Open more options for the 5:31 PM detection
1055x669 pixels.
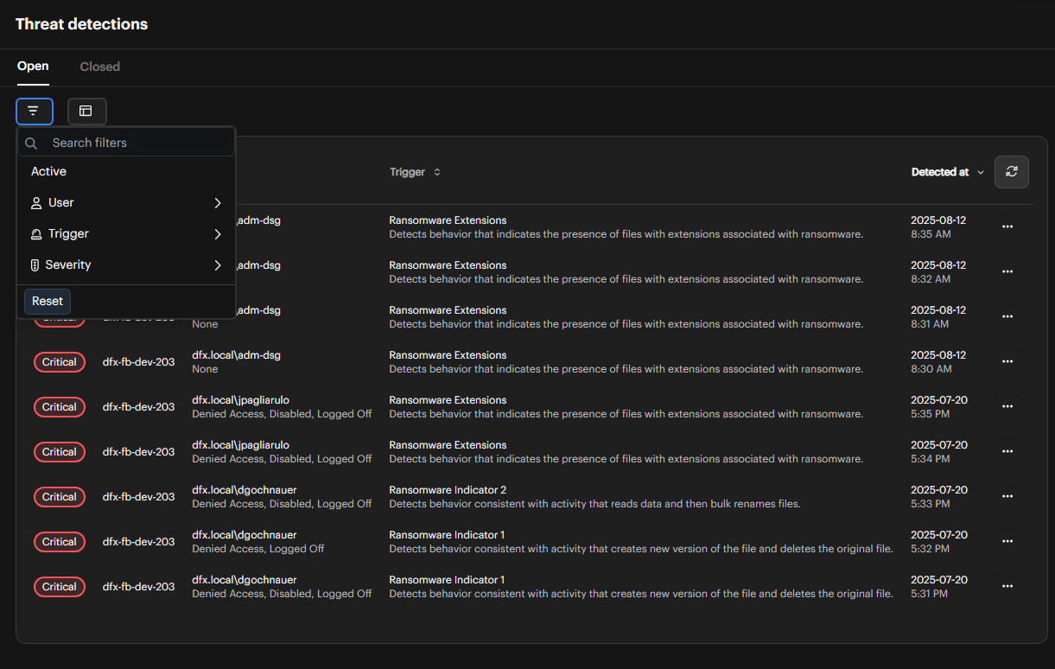[1007, 587]
